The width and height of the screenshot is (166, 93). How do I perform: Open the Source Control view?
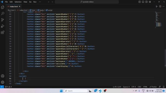[3, 20]
